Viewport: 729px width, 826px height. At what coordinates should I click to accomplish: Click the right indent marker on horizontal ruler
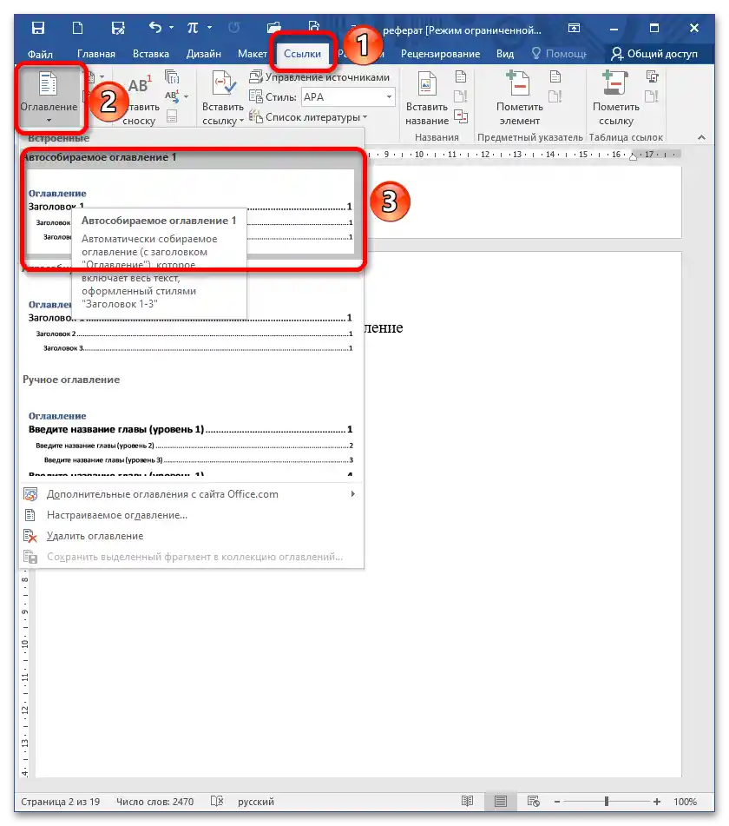coord(633,156)
